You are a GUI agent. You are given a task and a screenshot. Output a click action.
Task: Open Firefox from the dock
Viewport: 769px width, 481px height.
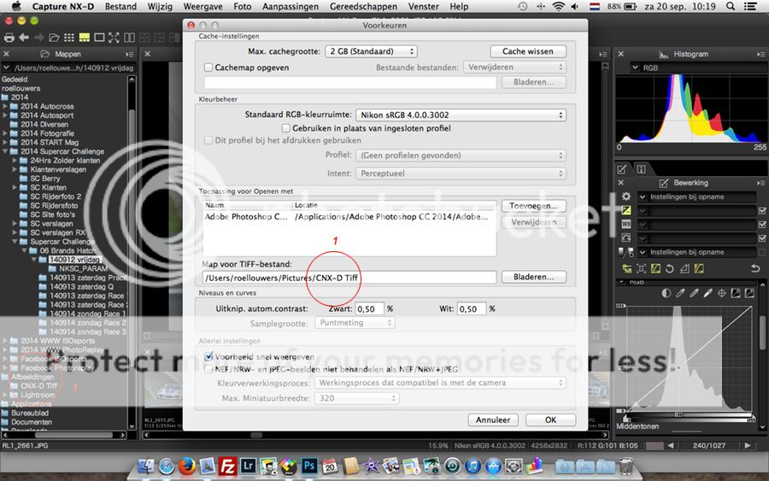(187, 466)
